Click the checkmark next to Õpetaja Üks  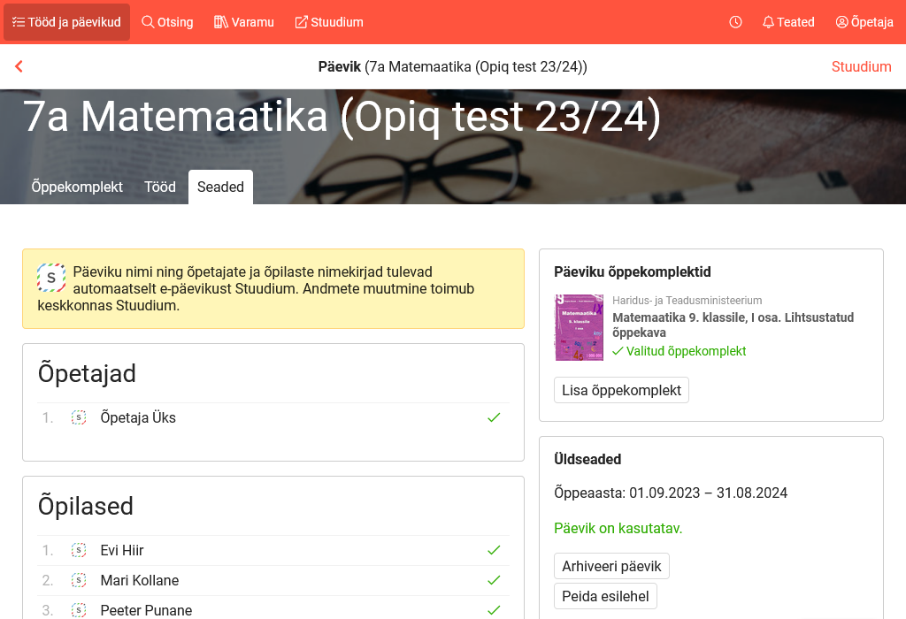[x=494, y=417]
